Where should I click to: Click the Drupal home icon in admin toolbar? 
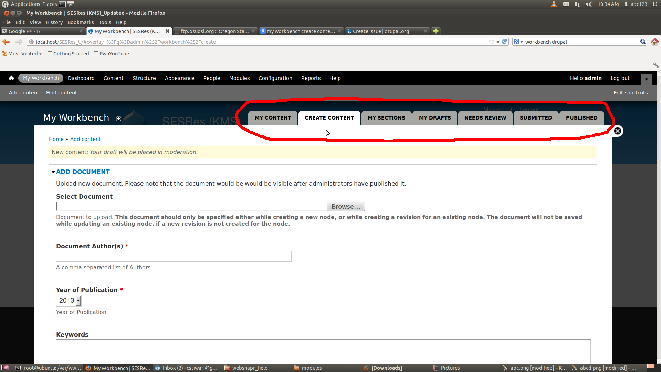click(x=11, y=78)
